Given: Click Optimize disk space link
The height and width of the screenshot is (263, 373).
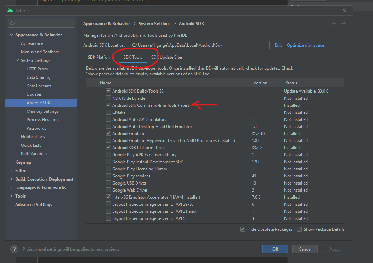Looking at the screenshot, I should click(305, 45).
